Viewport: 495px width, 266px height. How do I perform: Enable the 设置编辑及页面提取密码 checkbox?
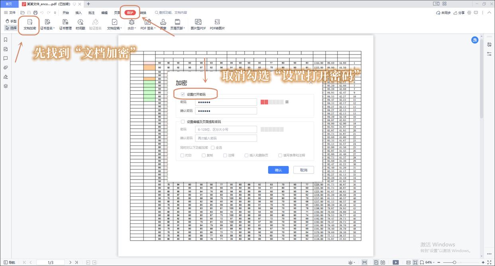click(x=183, y=122)
